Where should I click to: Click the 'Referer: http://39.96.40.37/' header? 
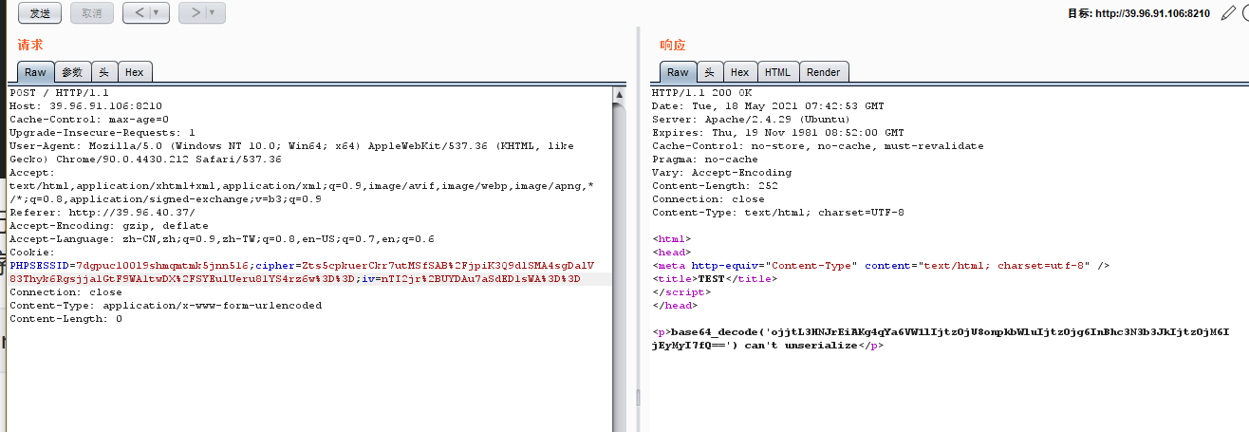103,213
